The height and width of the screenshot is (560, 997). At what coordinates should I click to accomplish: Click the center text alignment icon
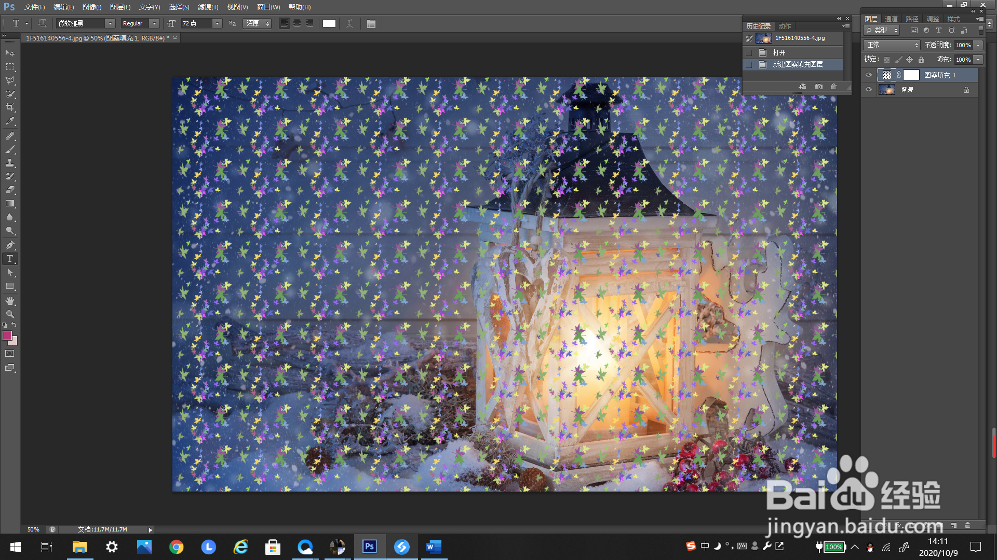tap(297, 23)
